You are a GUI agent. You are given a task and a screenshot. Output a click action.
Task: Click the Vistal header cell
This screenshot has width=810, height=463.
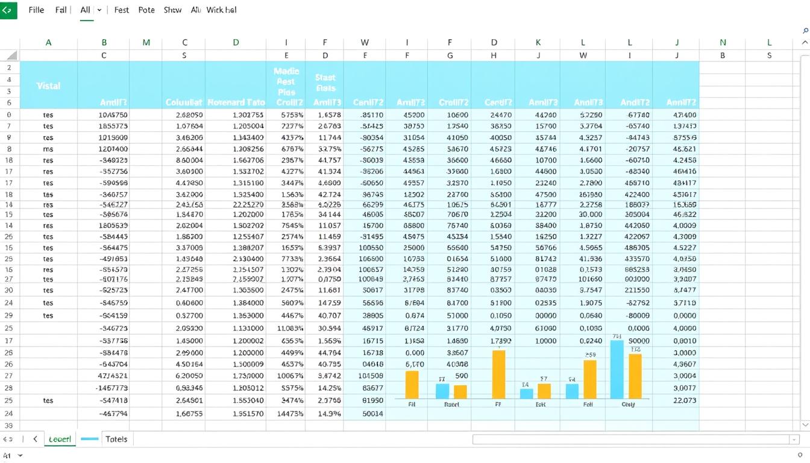point(48,86)
